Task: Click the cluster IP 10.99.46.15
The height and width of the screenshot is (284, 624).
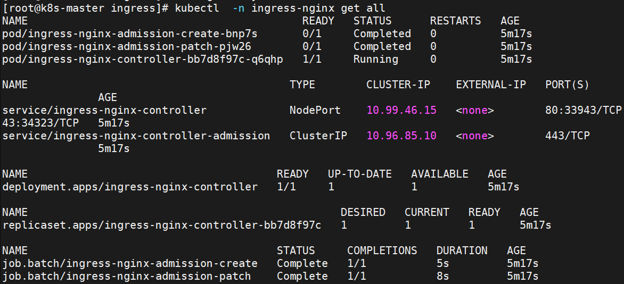Action: tap(401, 110)
